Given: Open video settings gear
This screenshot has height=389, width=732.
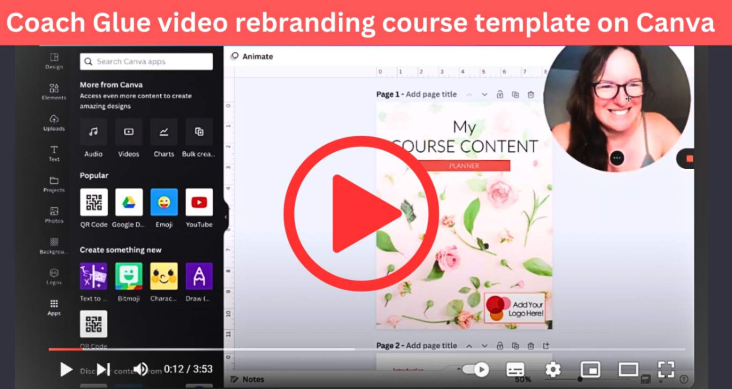Looking at the screenshot, I should click(553, 369).
